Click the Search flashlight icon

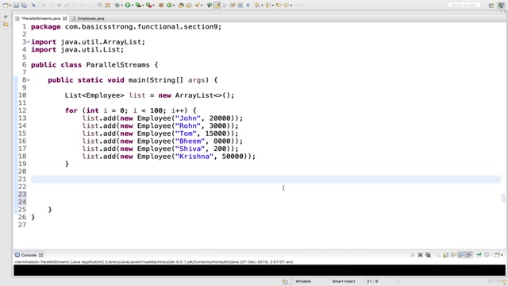[x=197, y=6]
